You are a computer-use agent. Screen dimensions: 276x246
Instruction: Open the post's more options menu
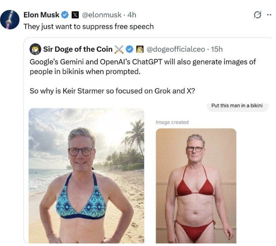click(x=269, y=15)
